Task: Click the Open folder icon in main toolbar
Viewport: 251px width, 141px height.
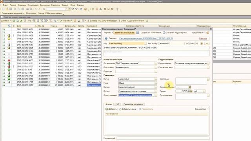Action: click(x=7, y=9)
